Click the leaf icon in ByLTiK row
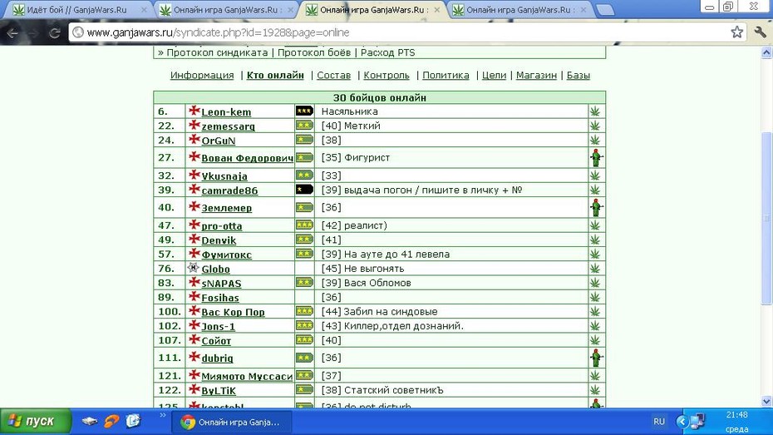 point(595,390)
